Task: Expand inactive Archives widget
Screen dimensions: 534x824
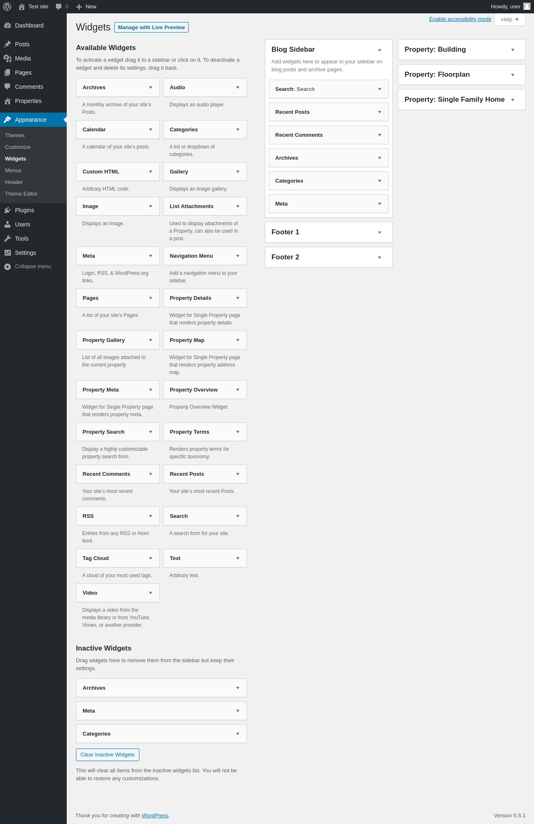Action: (x=238, y=688)
